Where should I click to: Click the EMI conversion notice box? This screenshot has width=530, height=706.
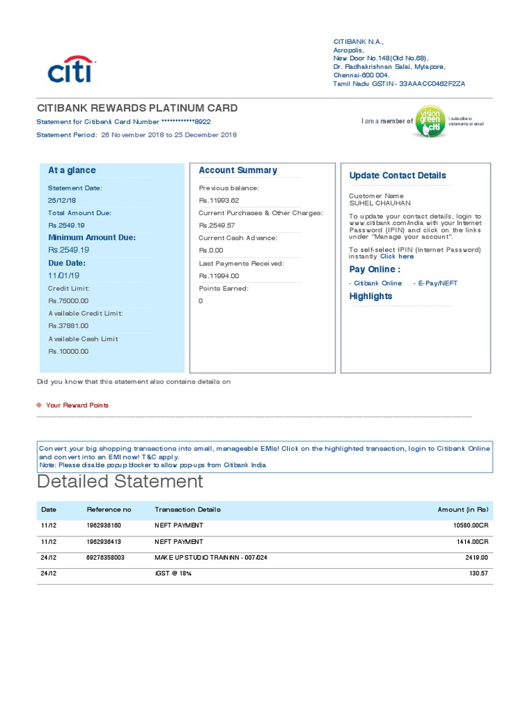[x=265, y=457]
